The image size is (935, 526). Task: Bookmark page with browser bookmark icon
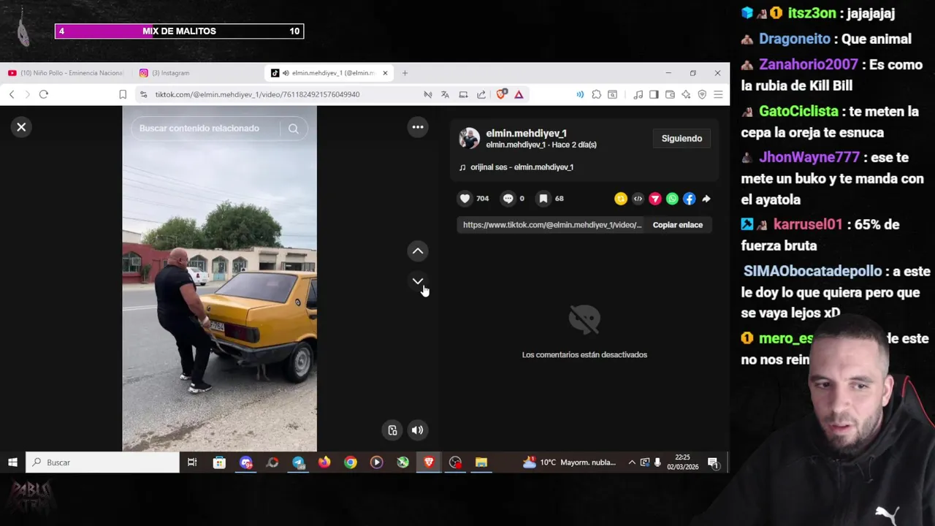(123, 94)
